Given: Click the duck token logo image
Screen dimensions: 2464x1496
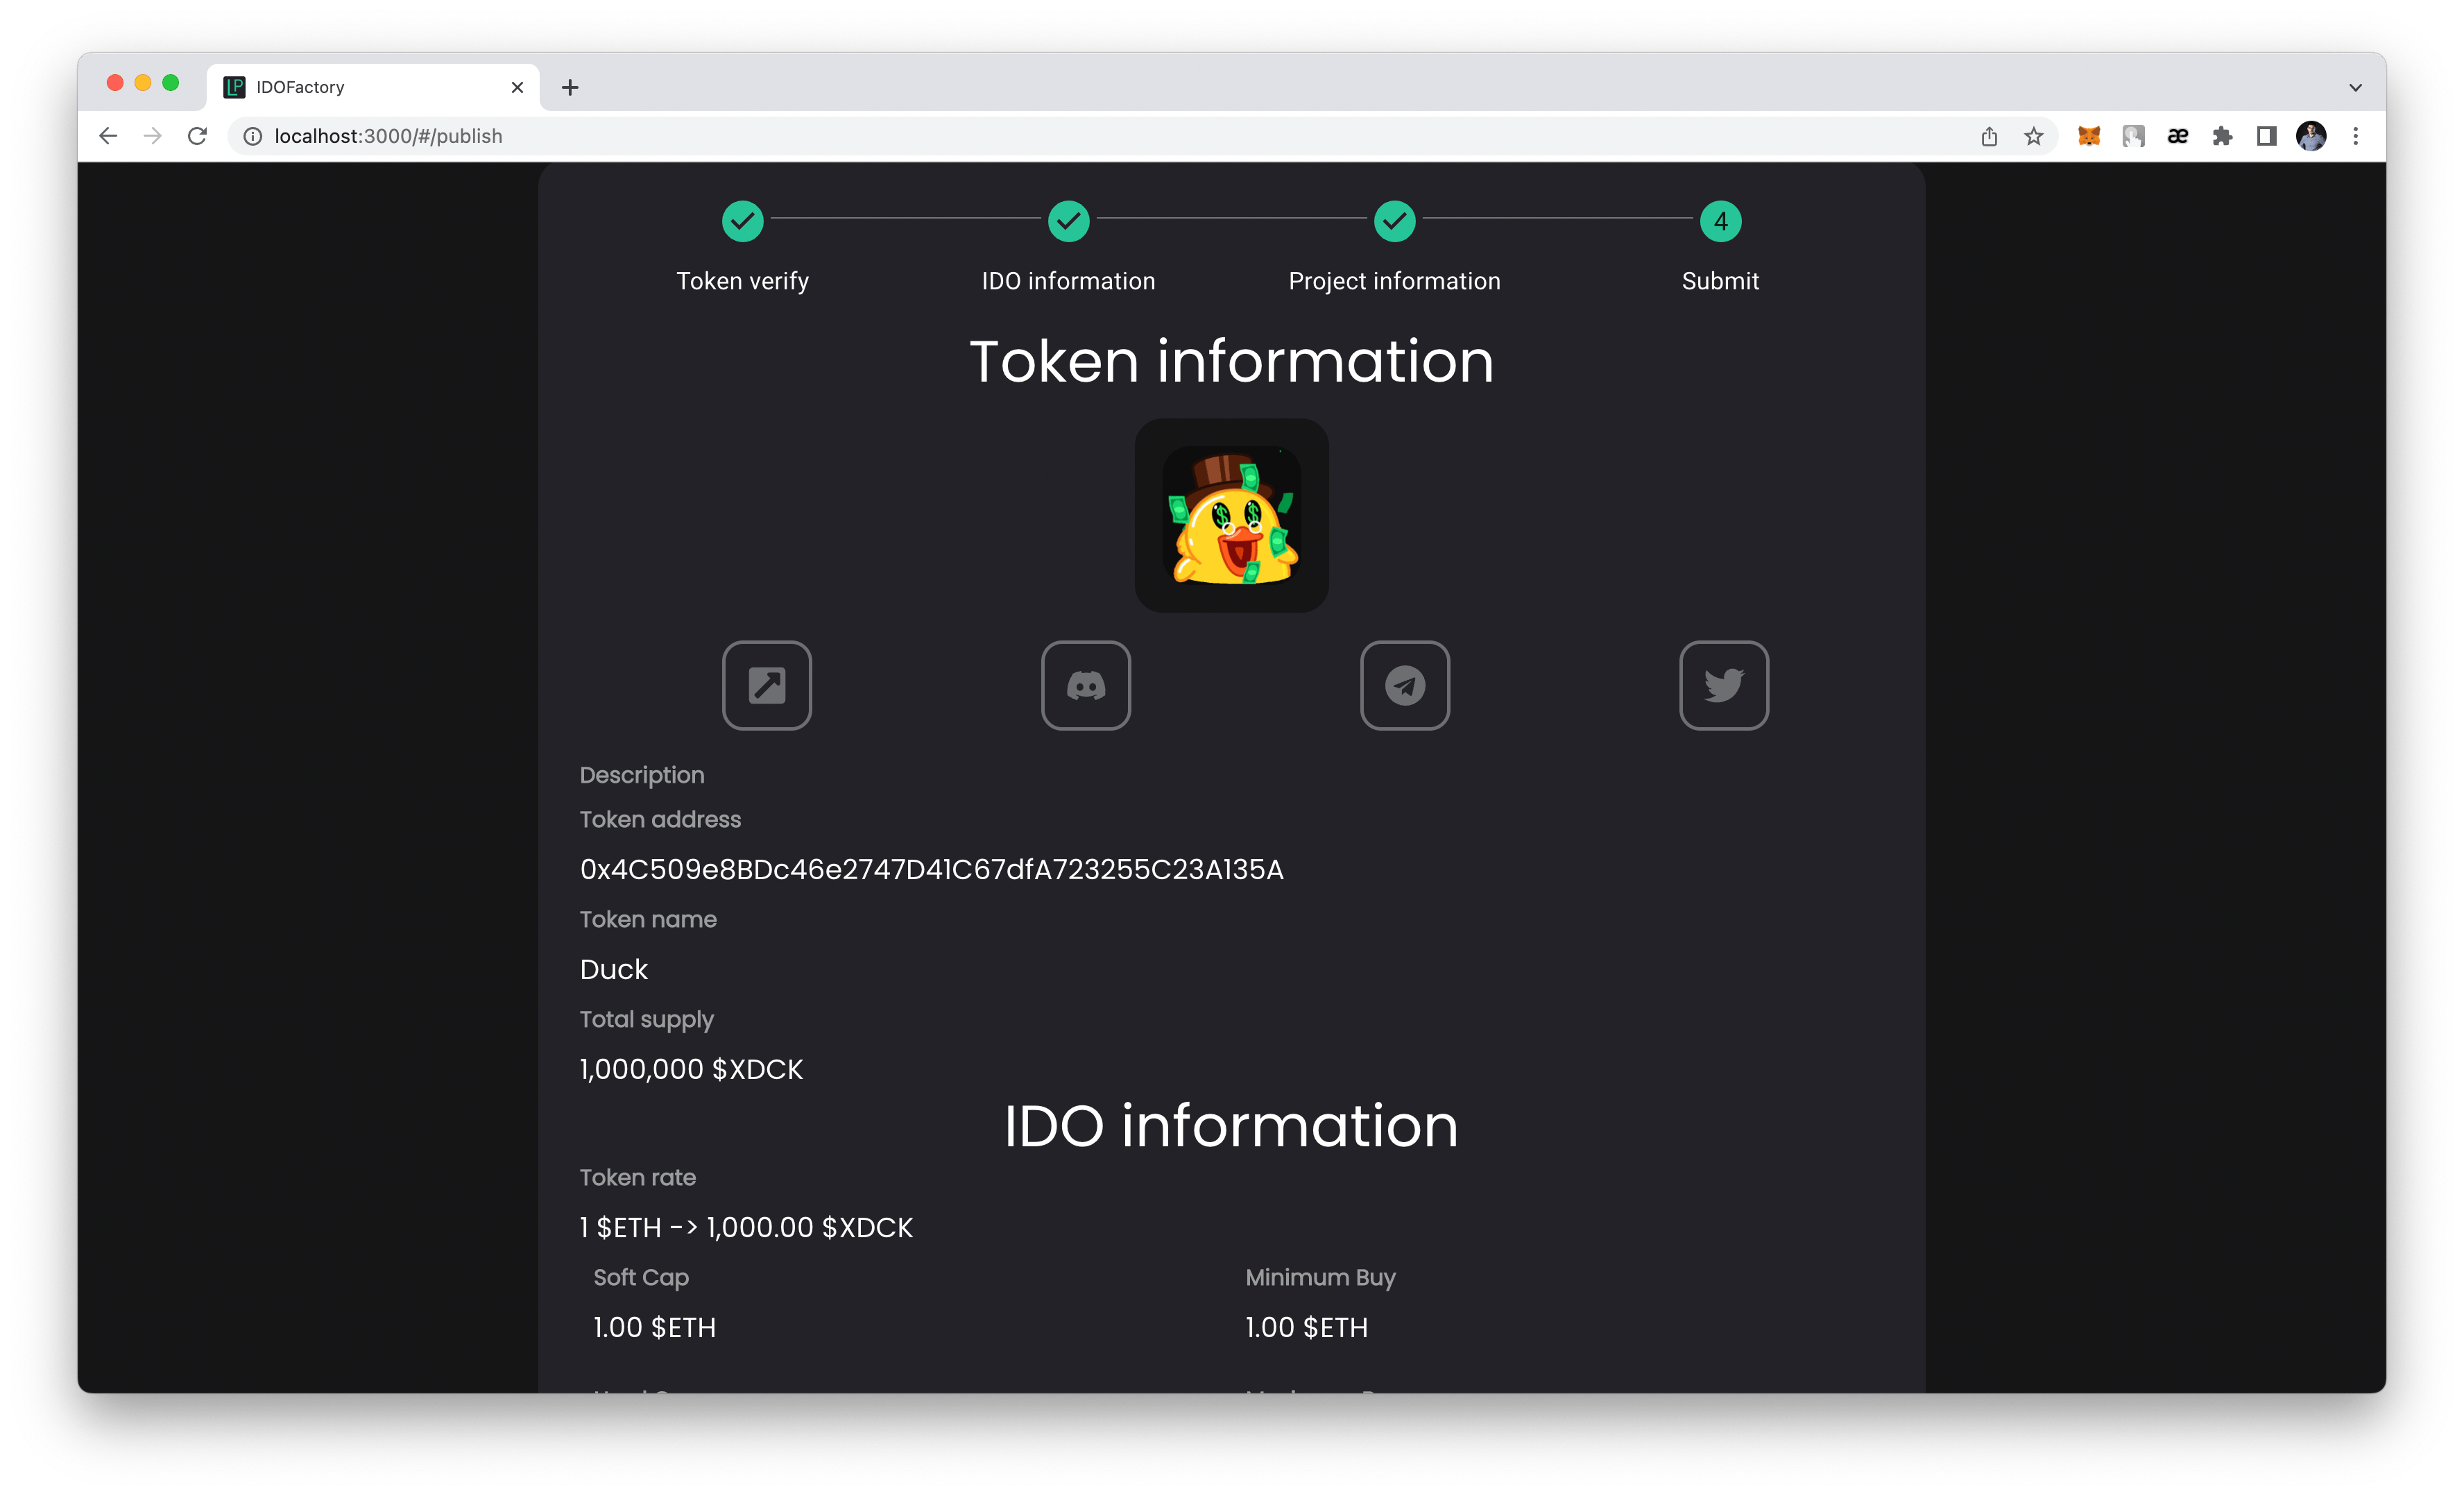Looking at the screenshot, I should tap(1232, 515).
